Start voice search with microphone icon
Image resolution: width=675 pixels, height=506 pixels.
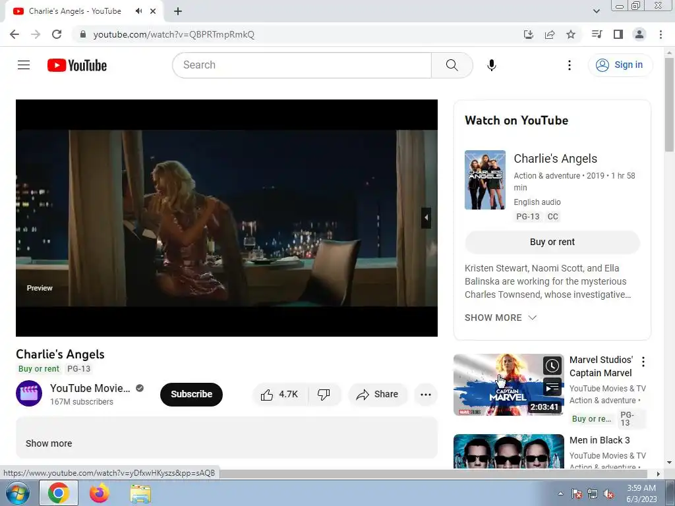(491, 65)
